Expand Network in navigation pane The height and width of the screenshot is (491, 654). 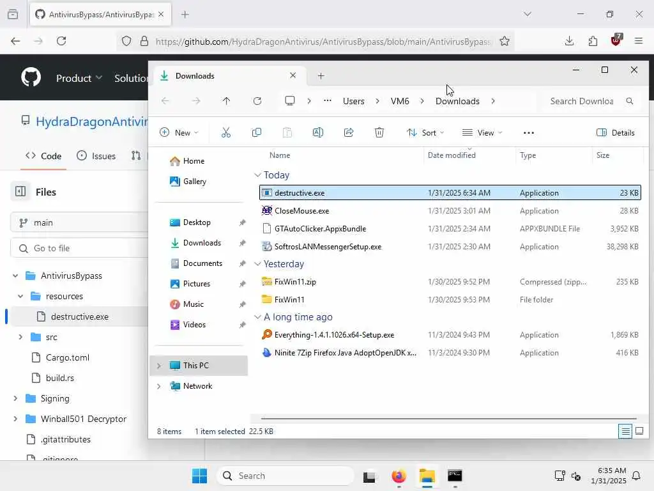[158, 386]
